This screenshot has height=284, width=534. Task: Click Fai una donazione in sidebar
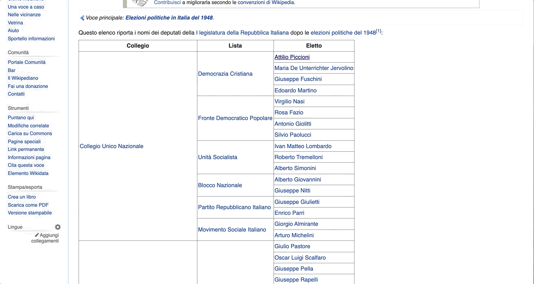(x=28, y=86)
